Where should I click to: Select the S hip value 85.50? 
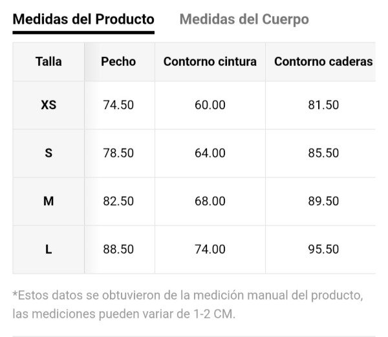(323, 153)
